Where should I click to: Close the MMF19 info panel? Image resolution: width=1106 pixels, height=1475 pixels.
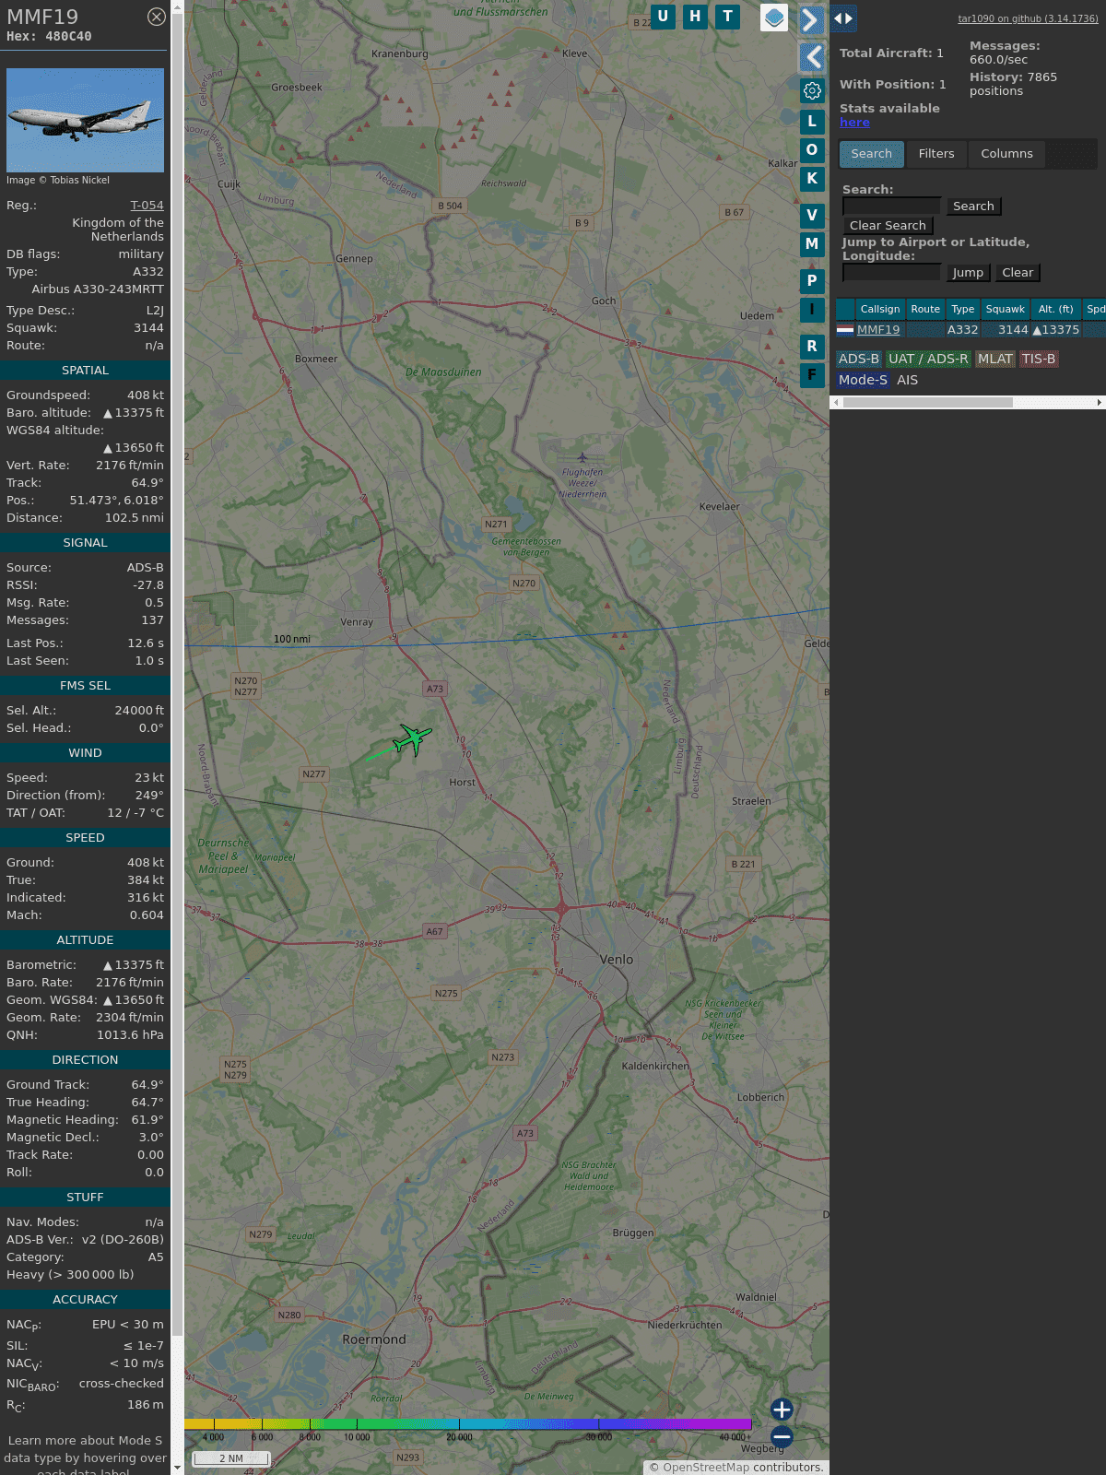[x=157, y=17]
